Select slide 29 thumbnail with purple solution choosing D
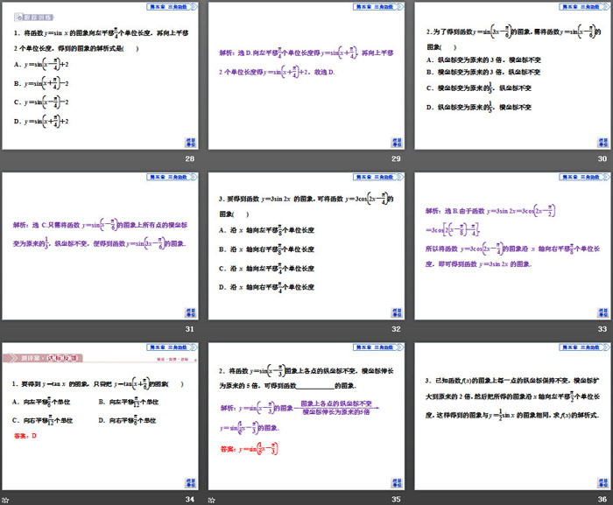This screenshot has height=505, width=613. (306, 76)
